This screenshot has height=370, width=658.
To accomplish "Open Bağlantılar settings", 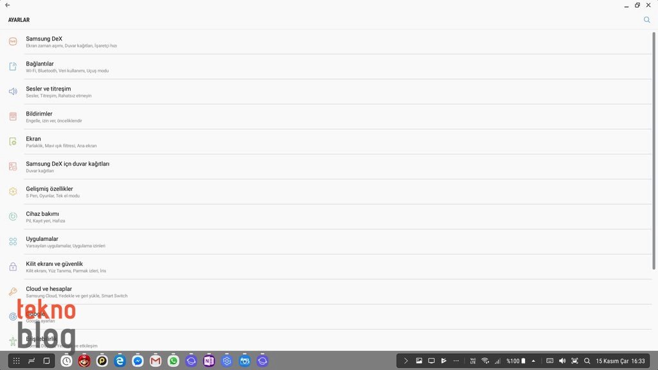I will point(40,64).
